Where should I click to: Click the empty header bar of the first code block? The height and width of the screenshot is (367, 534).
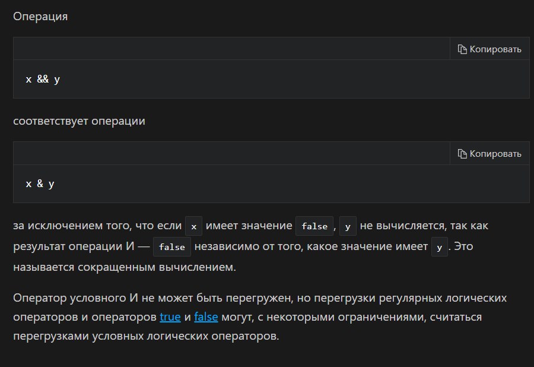(x=231, y=49)
